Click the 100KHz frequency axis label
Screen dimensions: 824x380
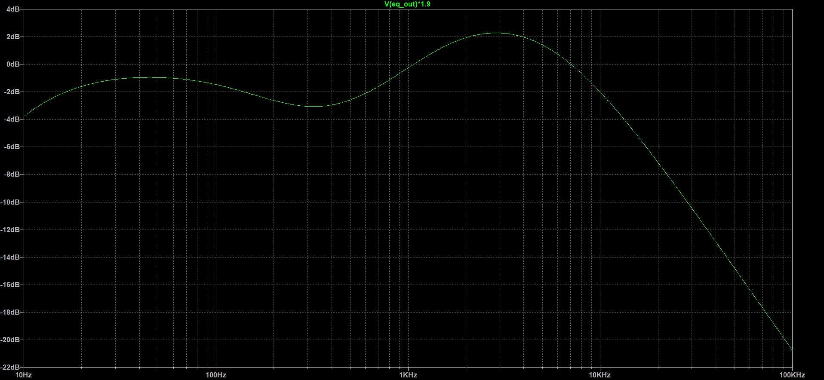click(x=792, y=375)
